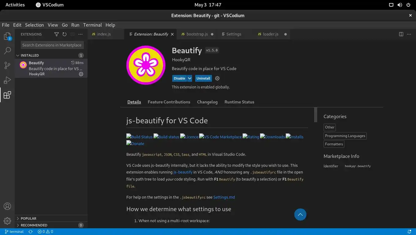416x235 pixels.
Task: Click the v1.5.0 version badge
Action: tap(212, 50)
